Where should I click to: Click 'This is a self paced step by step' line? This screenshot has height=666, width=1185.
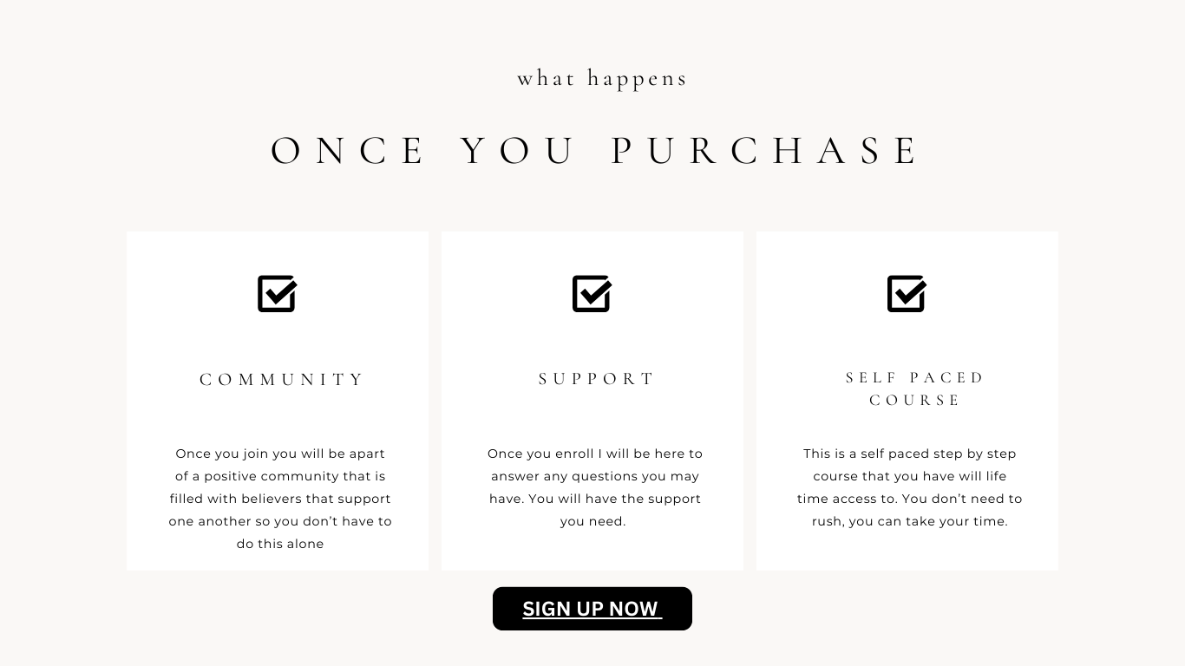click(910, 454)
